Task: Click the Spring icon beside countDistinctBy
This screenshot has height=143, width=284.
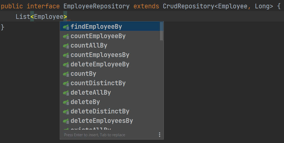Action: point(66,83)
